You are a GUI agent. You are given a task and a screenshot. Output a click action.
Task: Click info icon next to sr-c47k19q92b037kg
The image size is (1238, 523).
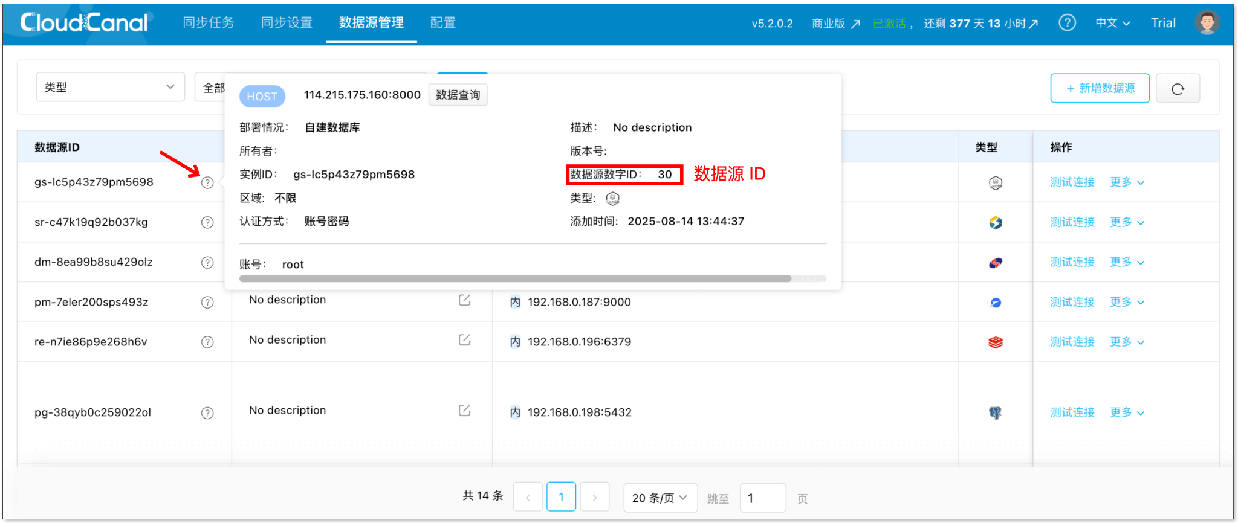(x=207, y=222)
